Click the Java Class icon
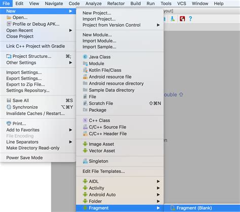The height and width of the screenshot is (212, 240). click(85, 57)
